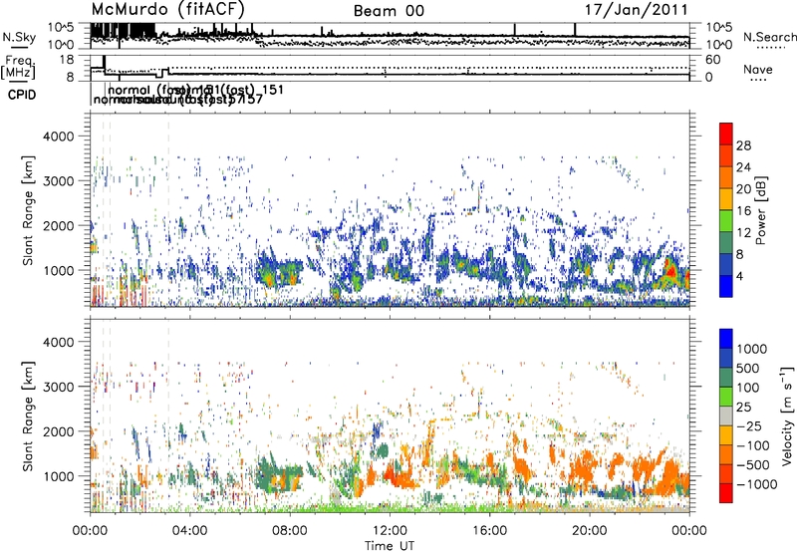Select the 12:00 time tick label
Viewport: 797px width, 552px height.
coord(390,531)
